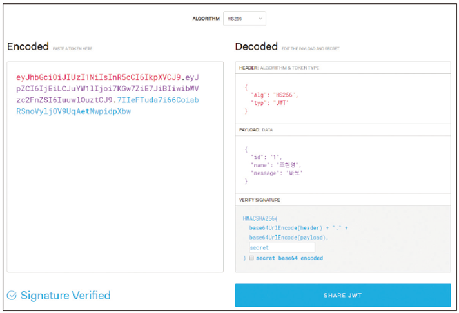Click the base64UrlEncode(header) line
The image size is (459, 313).
(x=298, y=228)
